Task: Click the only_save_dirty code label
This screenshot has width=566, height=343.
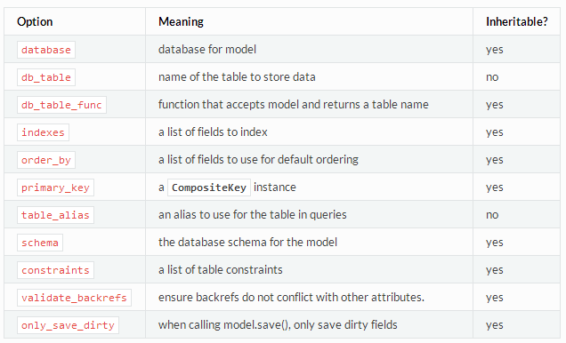Action: pyautogui.click(x=68, y=325)
